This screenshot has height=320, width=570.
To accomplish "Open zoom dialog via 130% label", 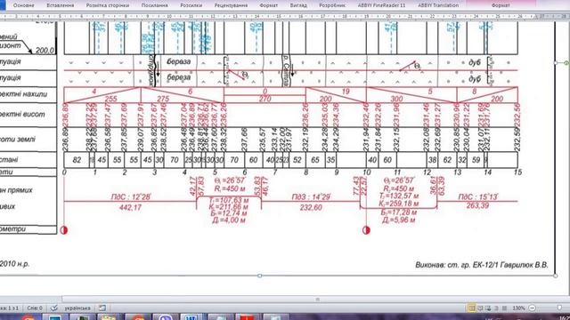I will 518,308.
